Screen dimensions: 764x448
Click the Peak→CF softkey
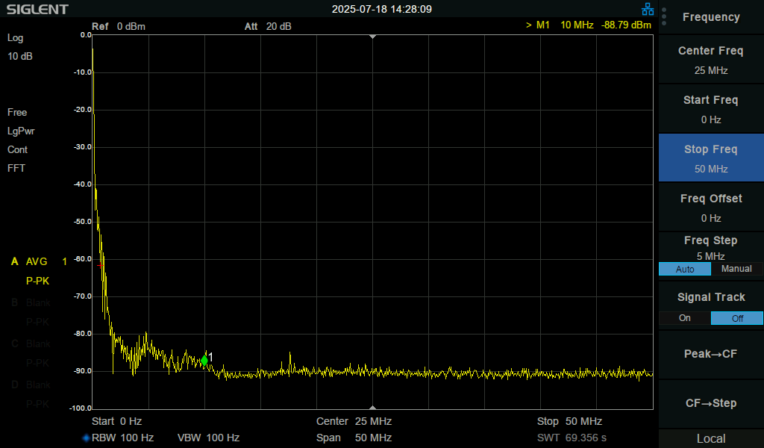(711, 355)
